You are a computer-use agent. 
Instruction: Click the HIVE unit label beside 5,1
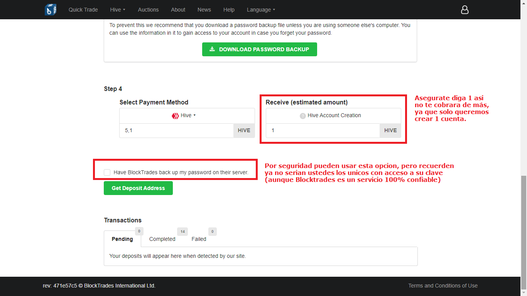point(244,131)
